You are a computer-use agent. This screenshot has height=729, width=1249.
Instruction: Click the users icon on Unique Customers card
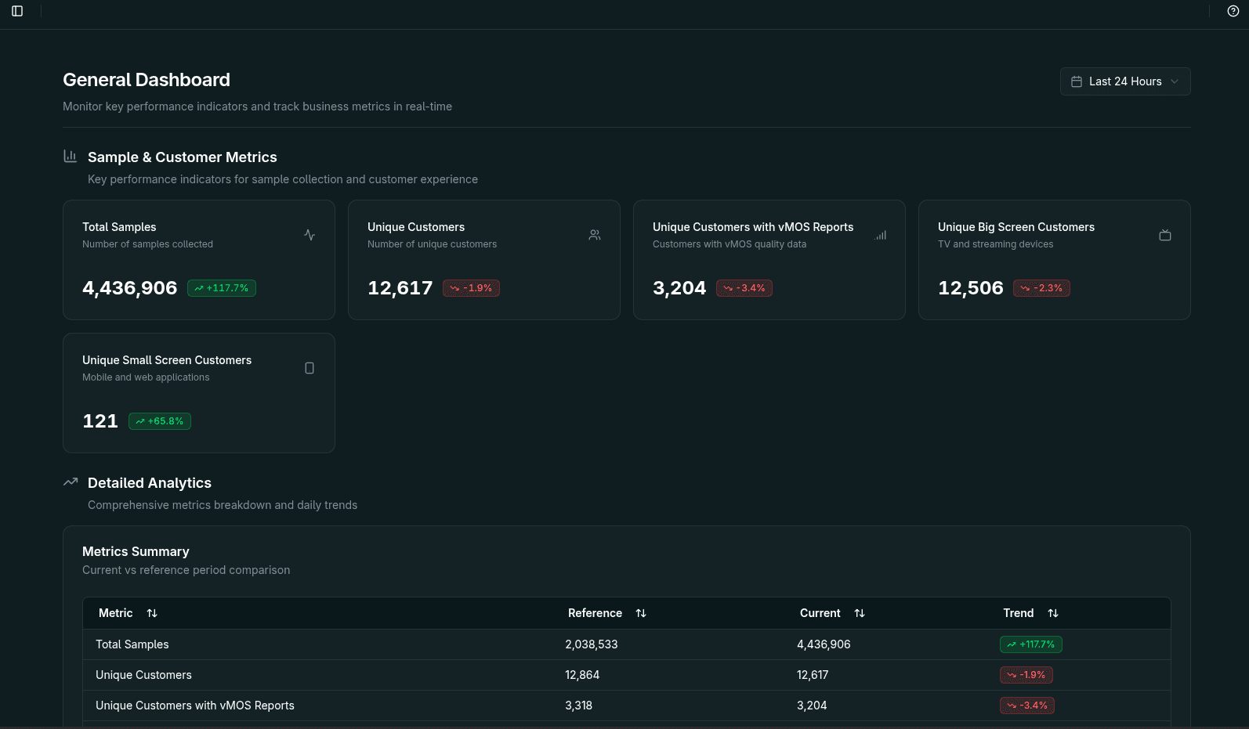[595, 235]
